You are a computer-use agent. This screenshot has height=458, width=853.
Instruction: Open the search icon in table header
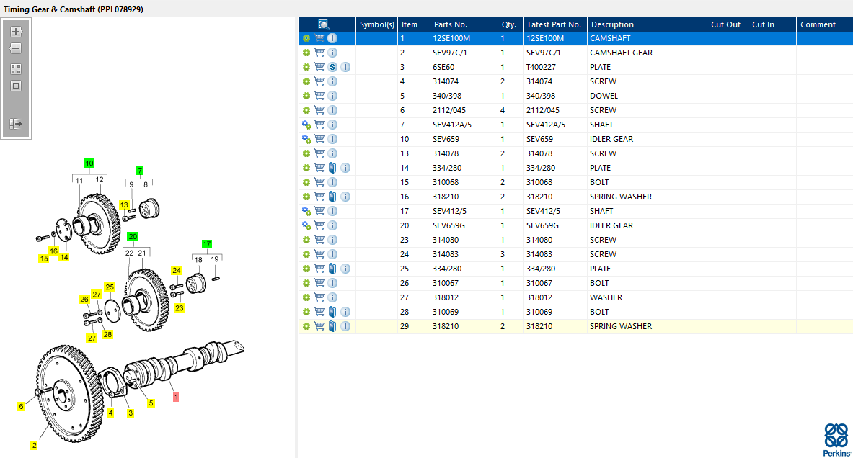(324, 24)
